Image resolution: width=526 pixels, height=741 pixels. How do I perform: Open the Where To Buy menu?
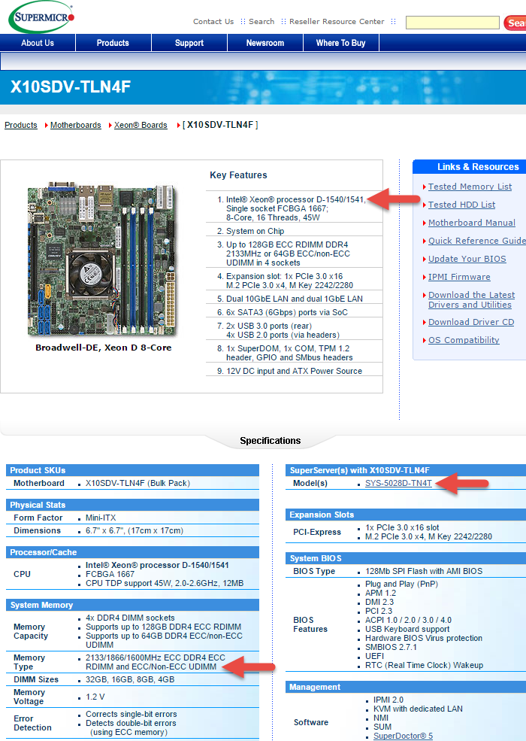coord(341,43)
